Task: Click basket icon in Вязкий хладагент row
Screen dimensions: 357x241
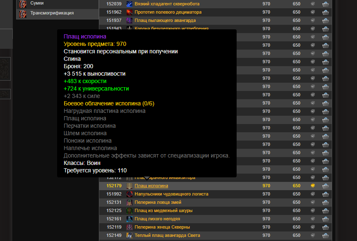Action: point(325,4)
